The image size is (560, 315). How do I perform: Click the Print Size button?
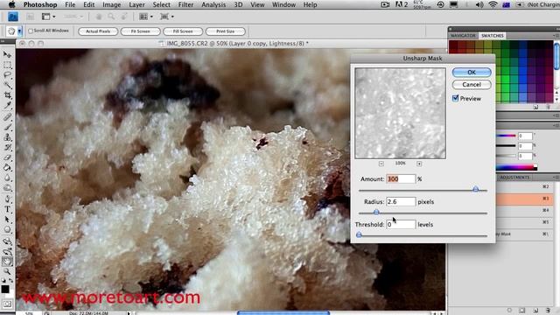[226, 31]
